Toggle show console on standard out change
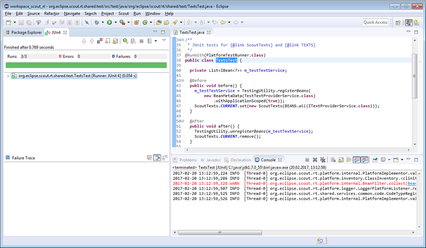Image resolution: width=426 pixels, height=248 pixels. (x=356, y=160)
